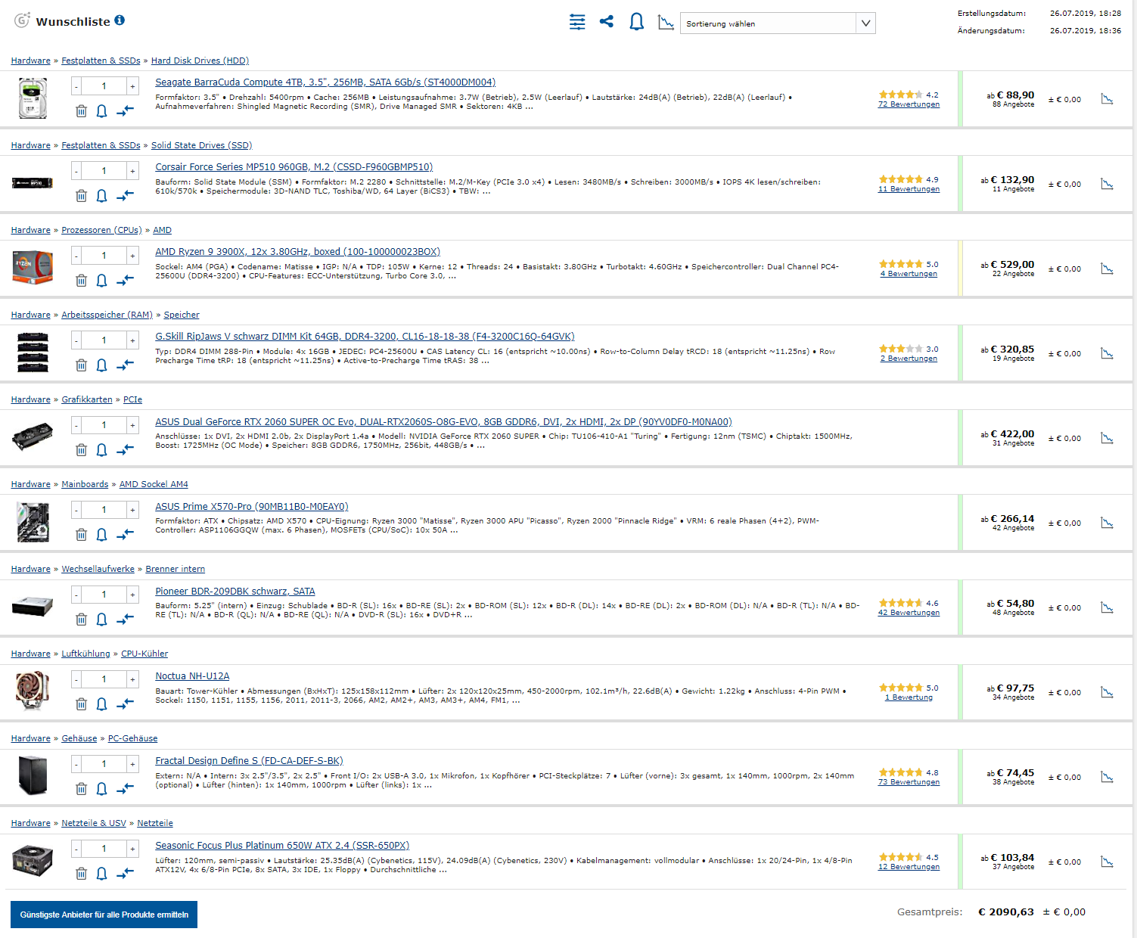
Task: Delete Noctua NH-U12A from wishlist
Action: point(81,704)
